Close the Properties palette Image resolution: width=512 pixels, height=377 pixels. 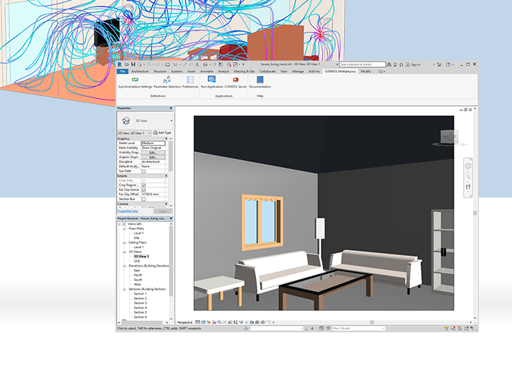[x=171, y=108]
